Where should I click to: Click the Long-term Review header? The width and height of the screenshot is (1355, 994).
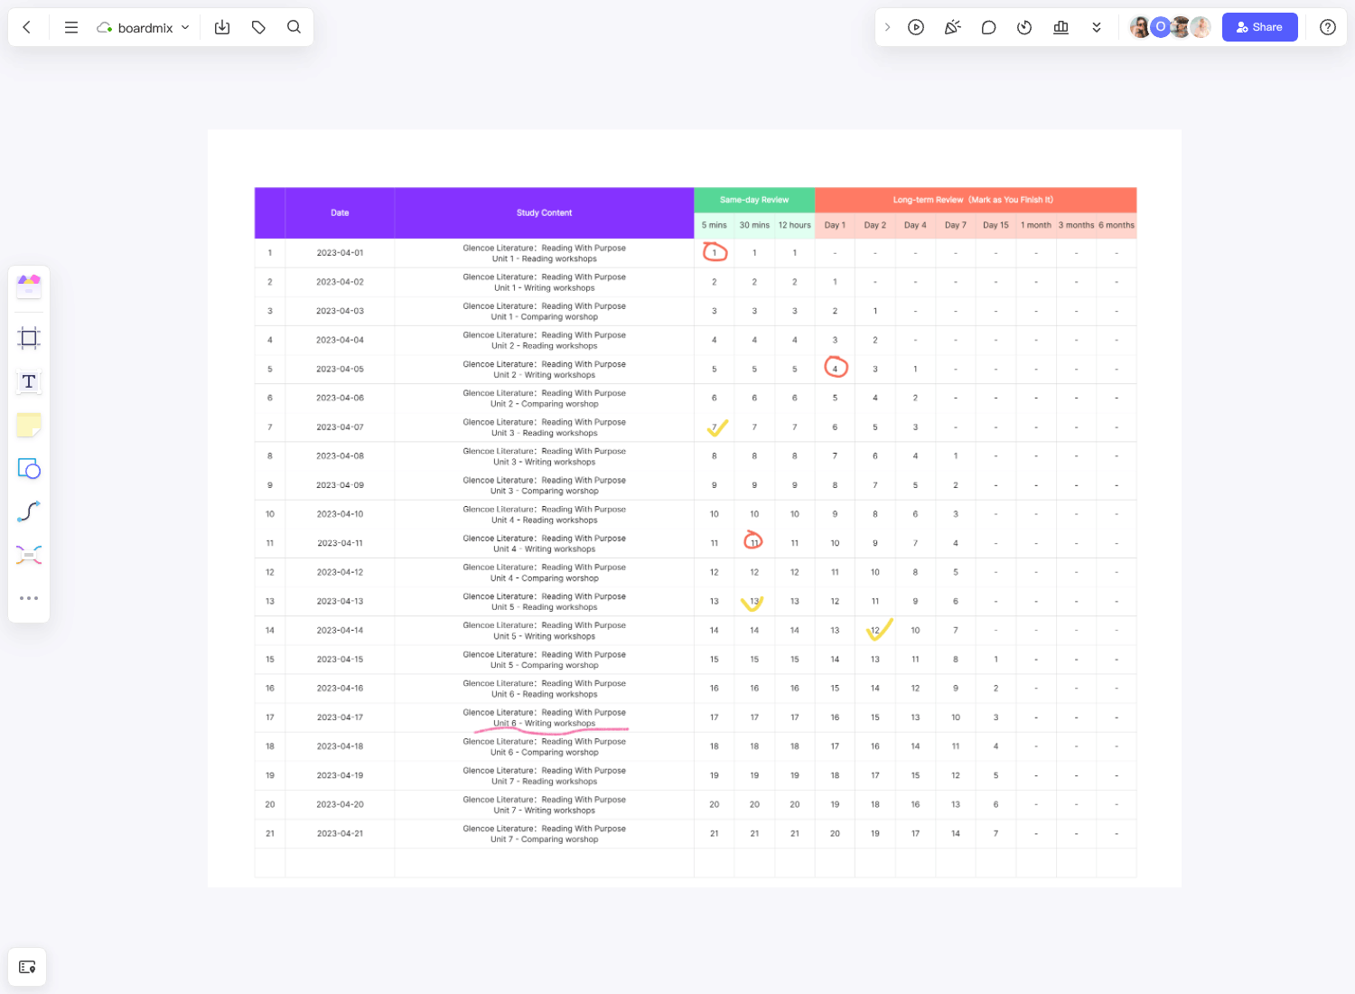click(976, 200)
